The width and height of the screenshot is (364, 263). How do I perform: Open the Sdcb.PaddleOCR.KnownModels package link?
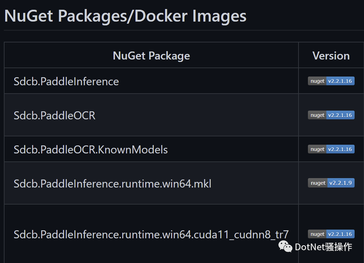91,150
